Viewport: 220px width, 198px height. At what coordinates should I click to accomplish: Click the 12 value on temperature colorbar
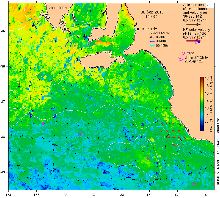(x=207, y=116)
